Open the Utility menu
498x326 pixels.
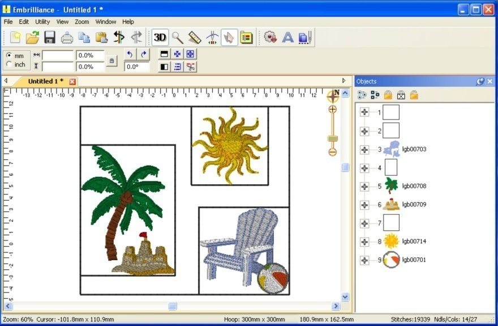click(x=42, y=22)
